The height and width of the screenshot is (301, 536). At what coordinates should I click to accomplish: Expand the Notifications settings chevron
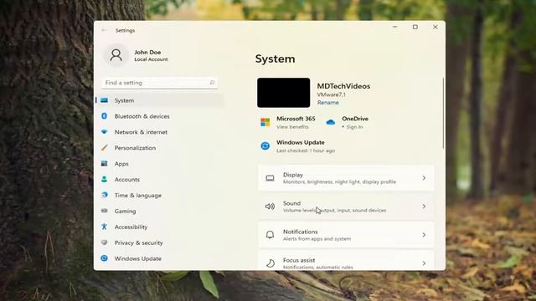click(x=424, y=235)
